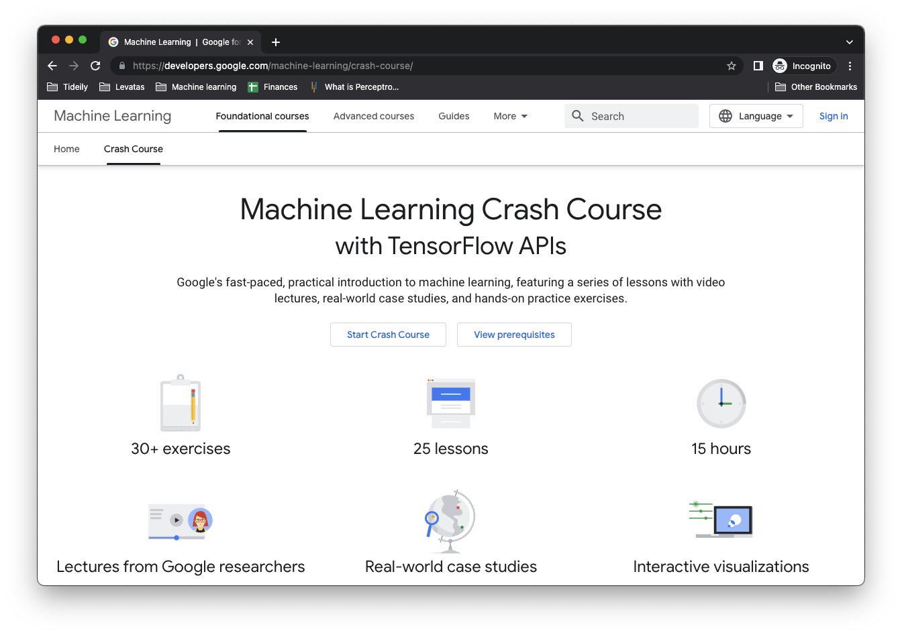Open the Guides tab
This screenshot has height=635, width=902.
454,116
